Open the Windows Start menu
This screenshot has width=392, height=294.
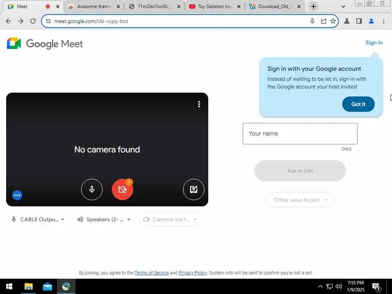9,286
